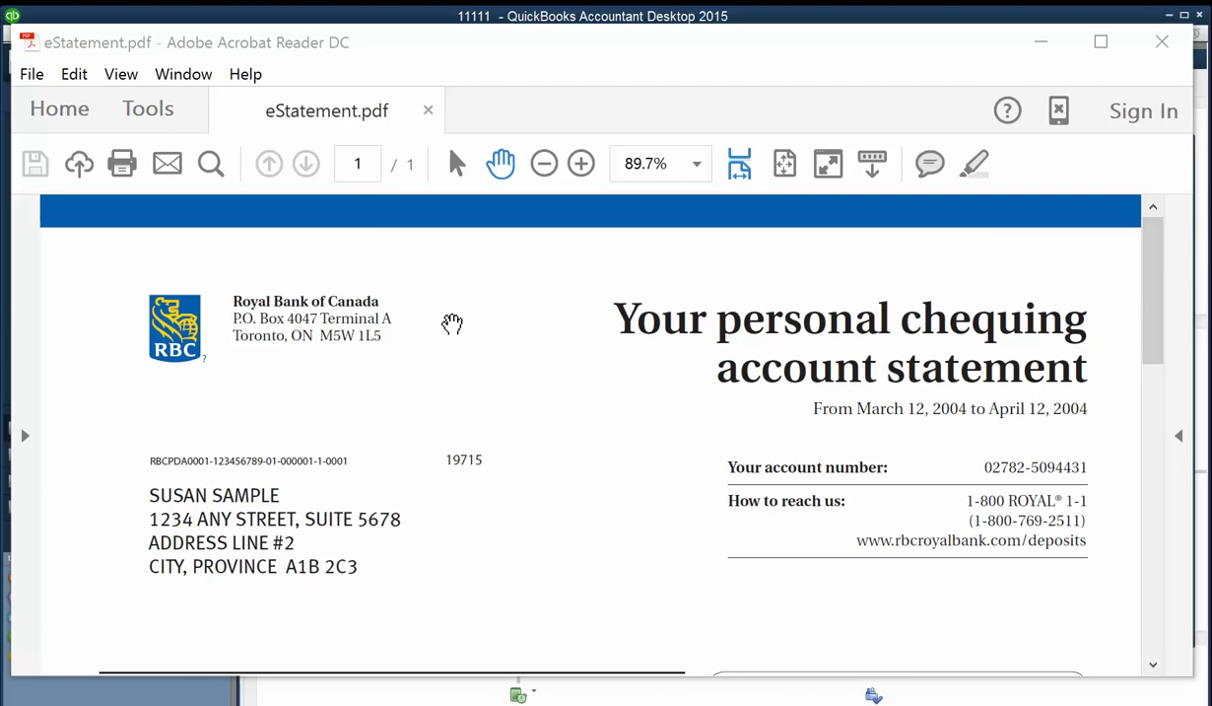Minimize the Acrobat Reader window
The image size is (1212, 706).
pos(1041,41)
